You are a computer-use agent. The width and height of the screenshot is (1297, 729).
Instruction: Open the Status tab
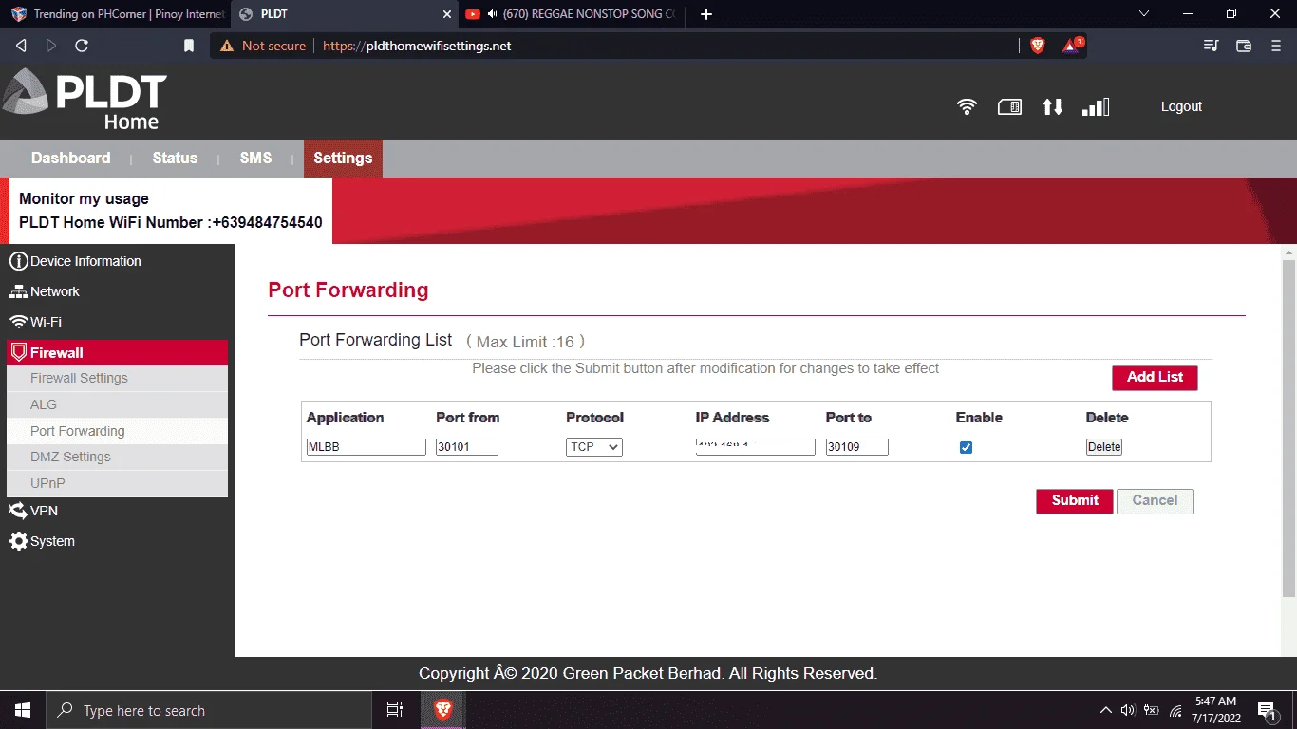[x=175, y=159]
